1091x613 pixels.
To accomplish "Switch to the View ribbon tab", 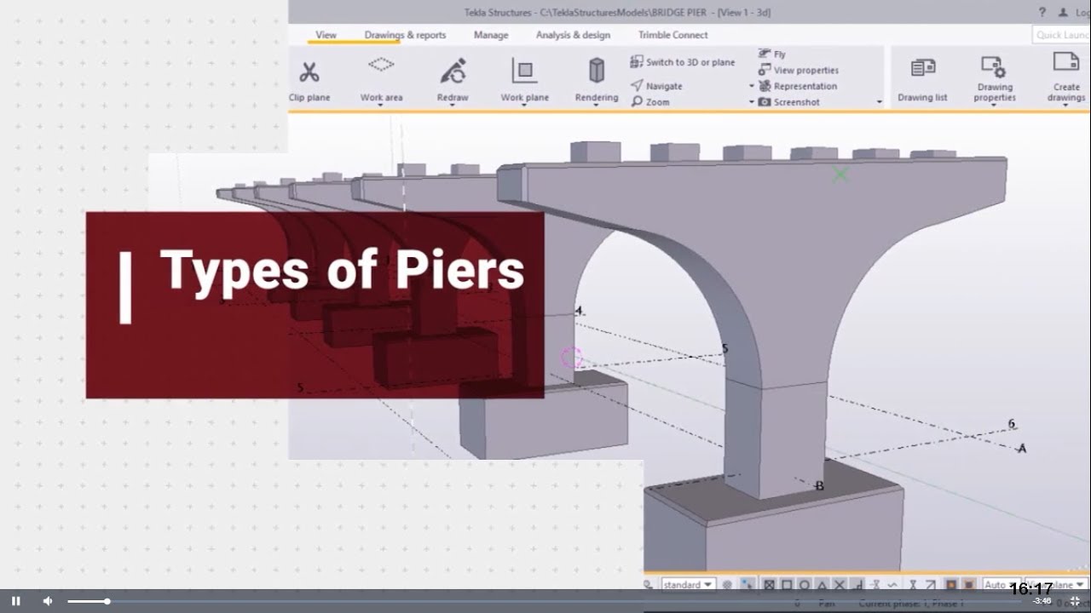I will click(326, 35).
